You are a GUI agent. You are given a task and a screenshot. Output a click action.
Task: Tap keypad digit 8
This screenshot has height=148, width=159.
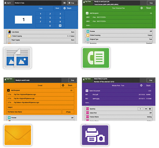pos(50,22)
